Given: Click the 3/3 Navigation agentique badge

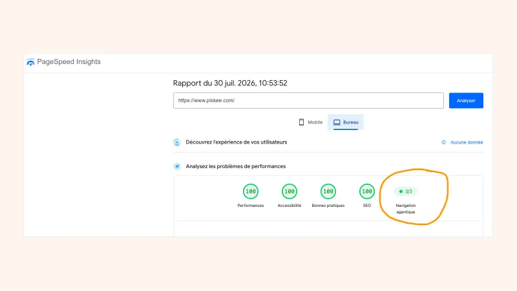Looking at the screenshot, I should [406, 191].
